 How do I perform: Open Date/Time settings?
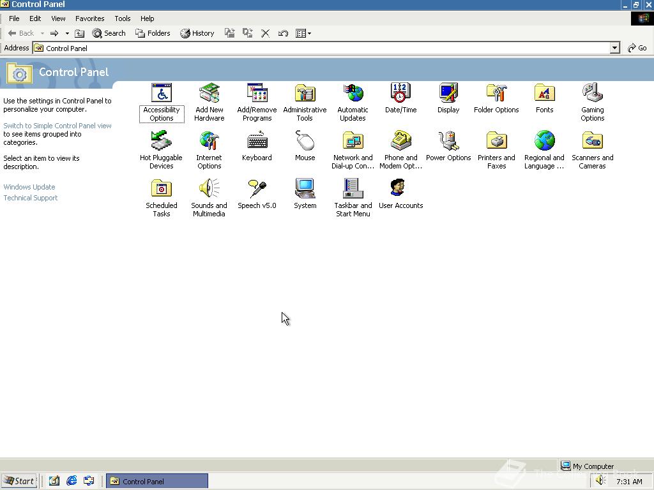400,98
